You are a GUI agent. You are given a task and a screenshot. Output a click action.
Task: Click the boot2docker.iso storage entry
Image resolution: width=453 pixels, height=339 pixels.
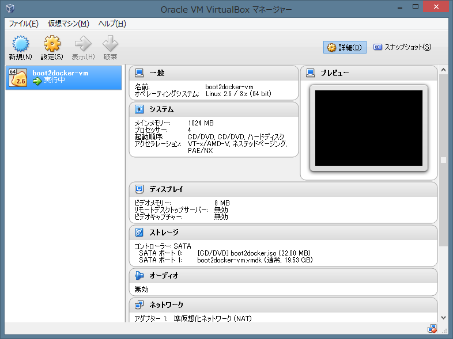(x=254, y=253)
